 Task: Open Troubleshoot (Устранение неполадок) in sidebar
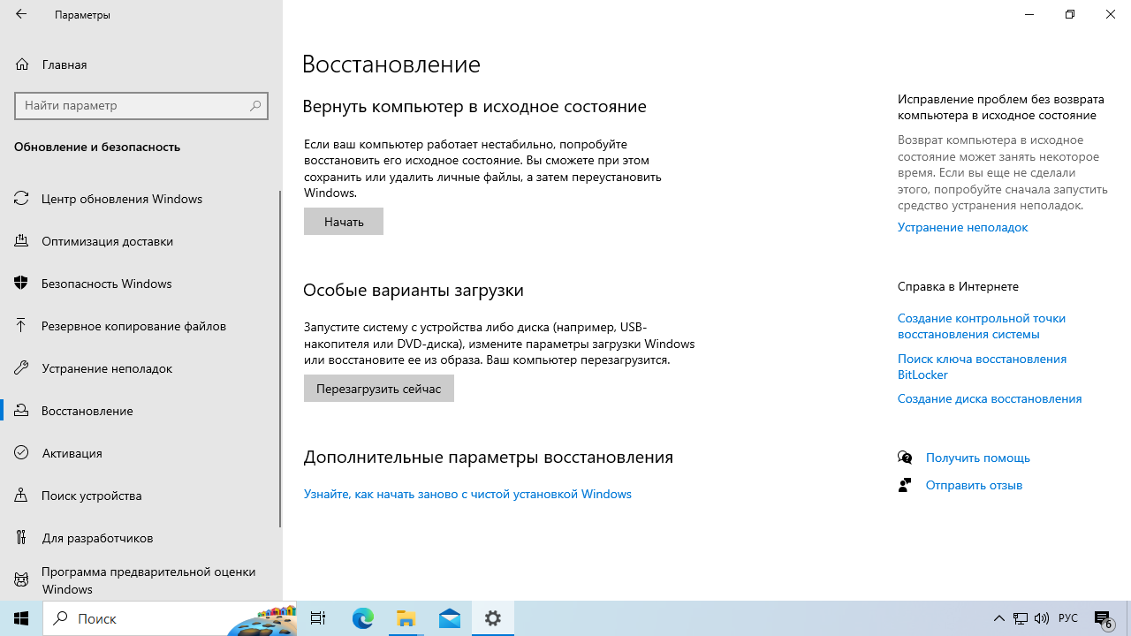click(x=106, y=368)
